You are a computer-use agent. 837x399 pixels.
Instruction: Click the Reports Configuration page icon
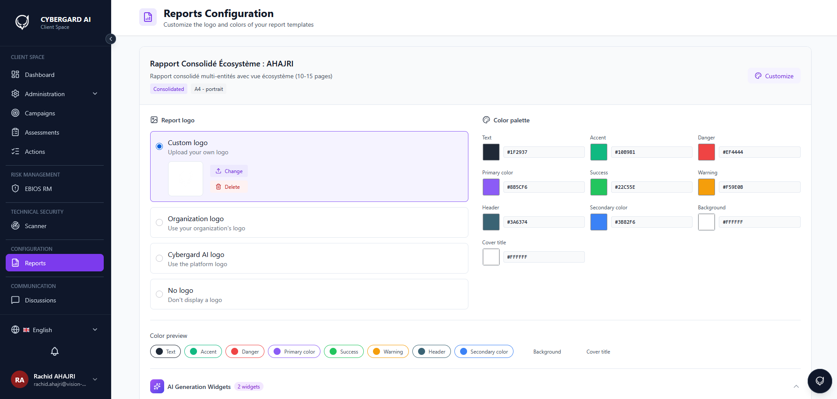(x=148, y=17)
